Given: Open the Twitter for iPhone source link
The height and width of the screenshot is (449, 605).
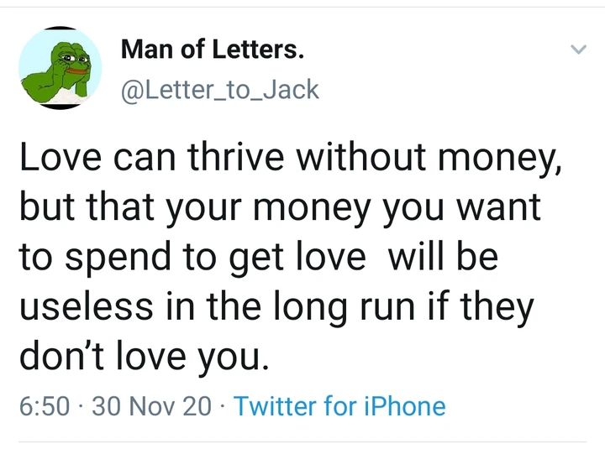Looking at the screenshot, I should click(x=339, y=406).
